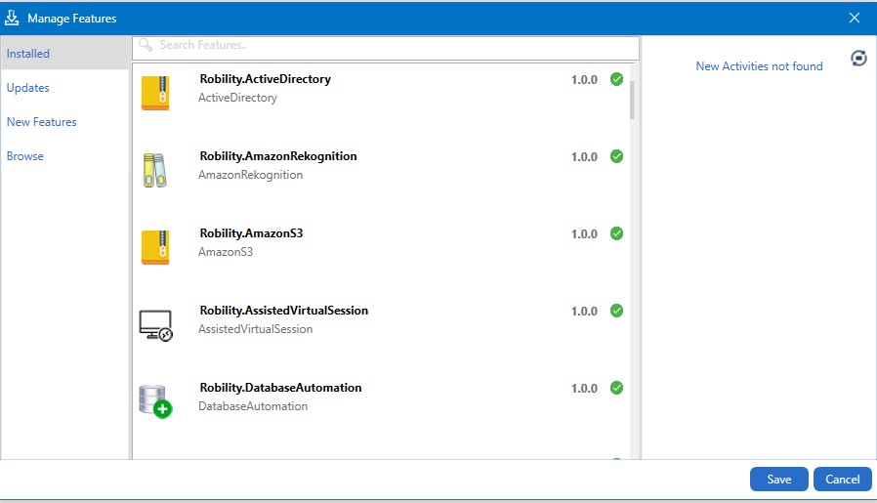
Task: Open the Browse tab
Action: tap(25, 156)
